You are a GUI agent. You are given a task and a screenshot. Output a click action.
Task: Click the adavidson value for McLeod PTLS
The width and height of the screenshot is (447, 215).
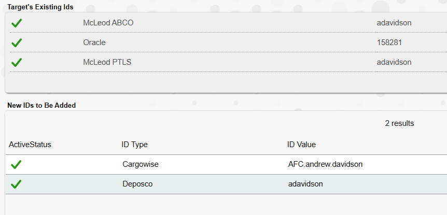click(394, 62)
